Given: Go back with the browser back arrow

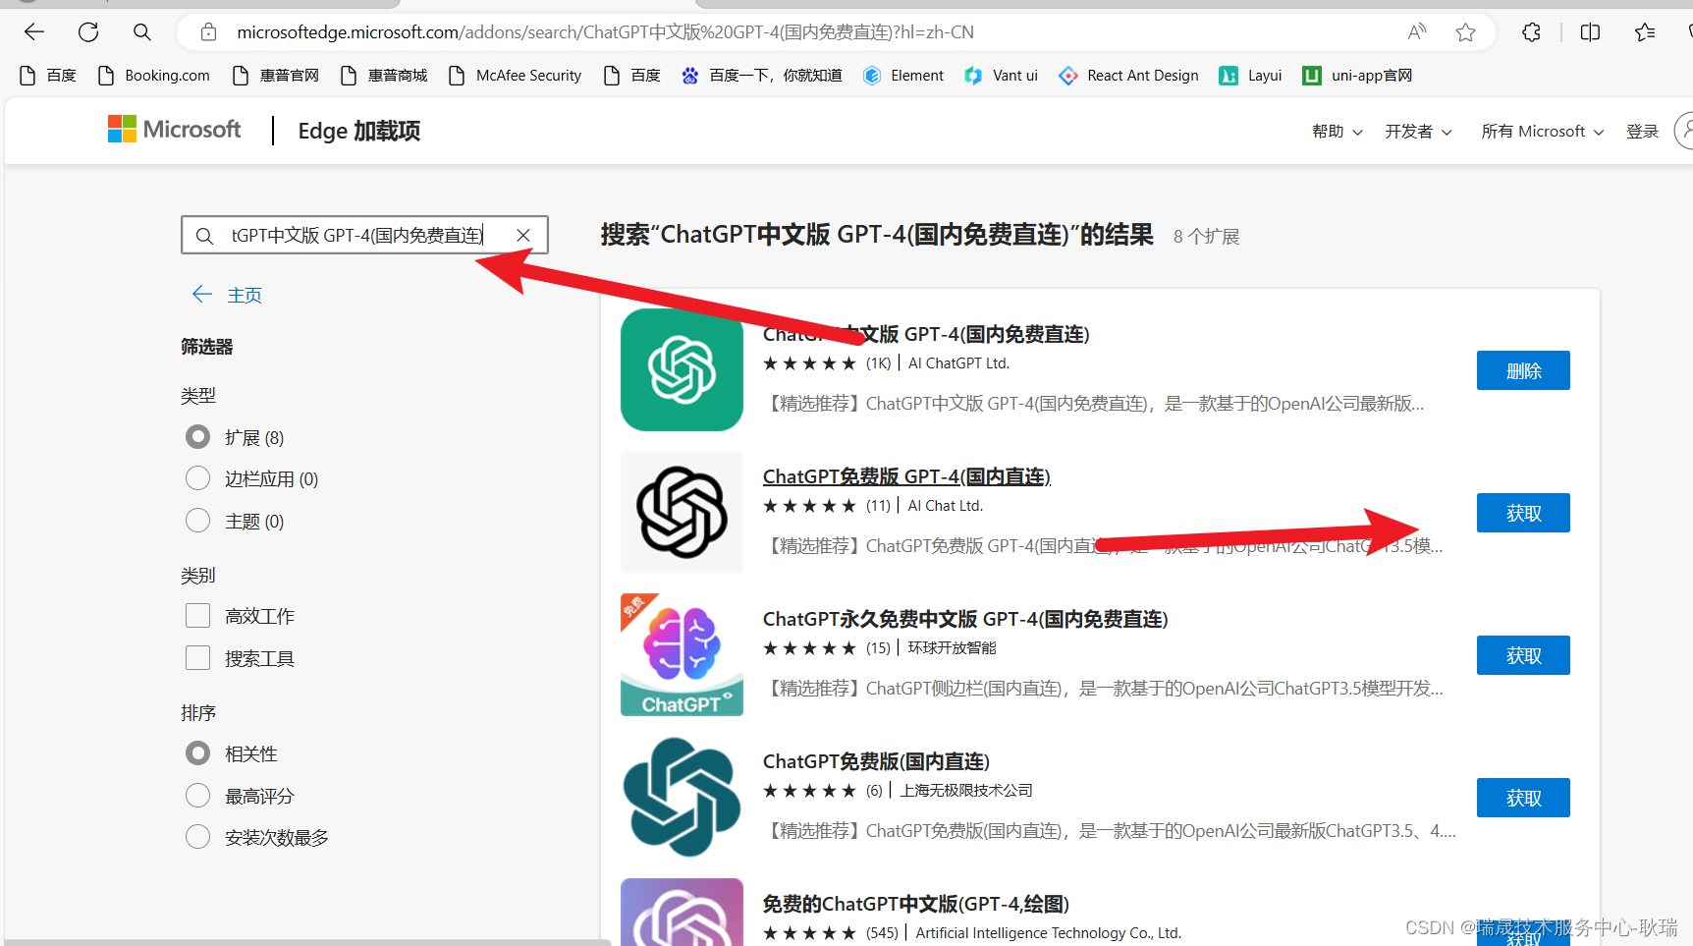Looking at the screenshot, I should pyautogui.click(x=34, y=32).
